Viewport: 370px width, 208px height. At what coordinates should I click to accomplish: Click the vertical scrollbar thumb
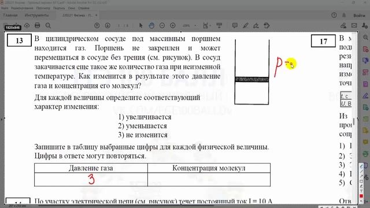[354, 122]
